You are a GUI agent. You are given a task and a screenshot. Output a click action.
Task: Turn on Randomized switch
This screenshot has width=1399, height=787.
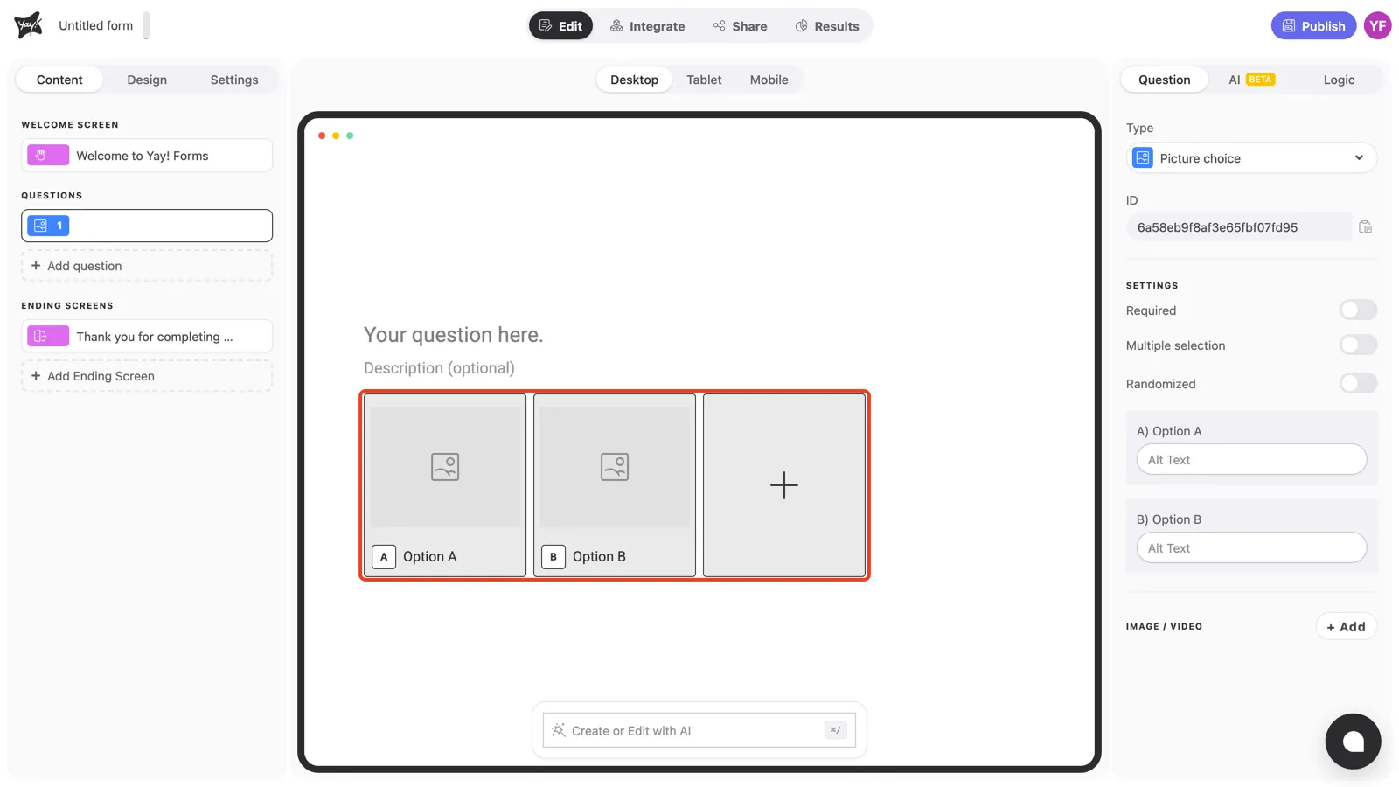[1358, 384]
